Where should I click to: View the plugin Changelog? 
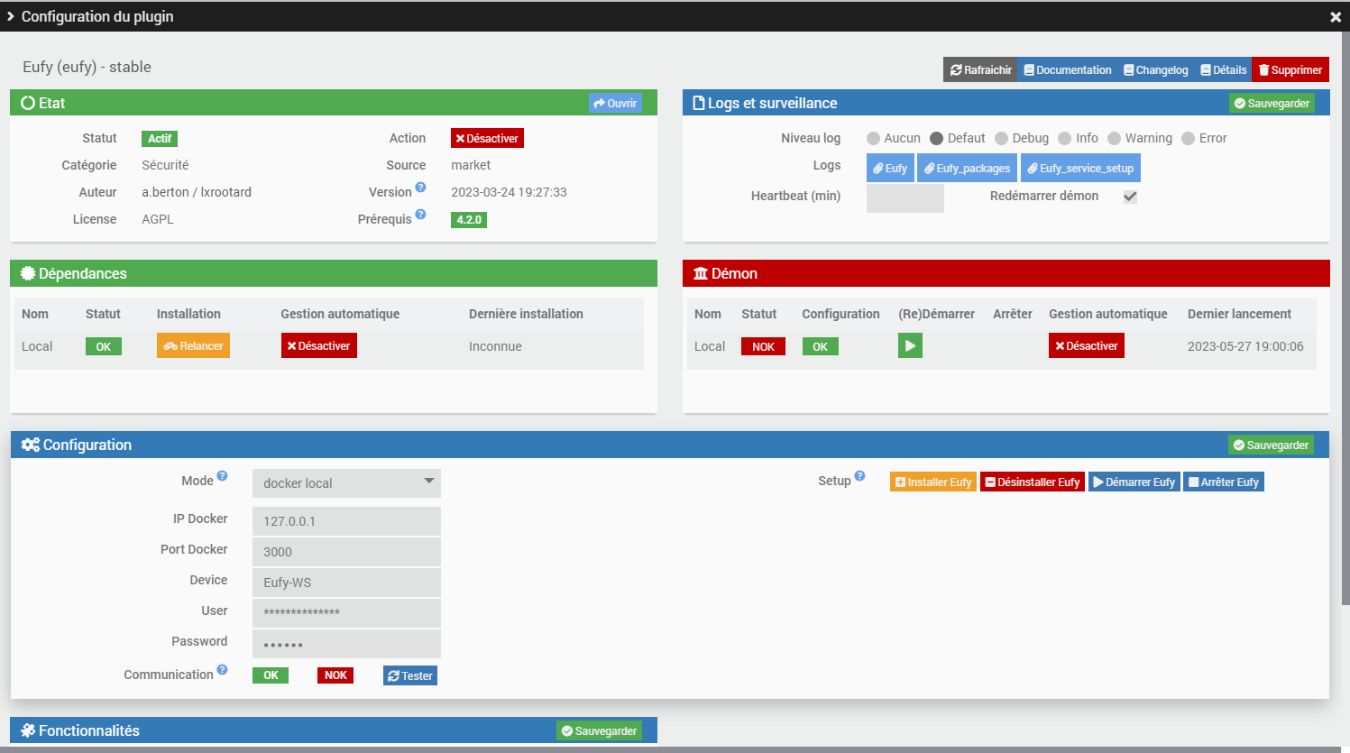[x=1155, y=69]
